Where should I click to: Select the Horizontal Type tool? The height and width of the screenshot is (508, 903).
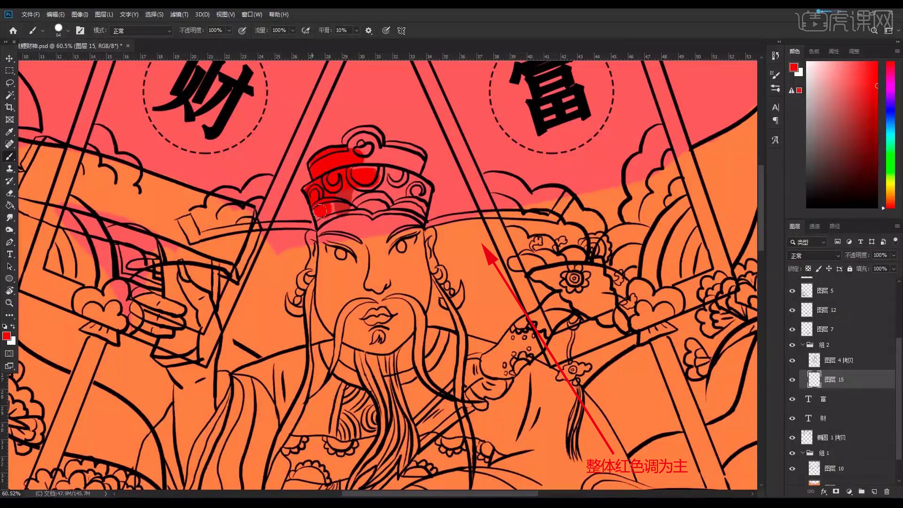coord(9,254)
